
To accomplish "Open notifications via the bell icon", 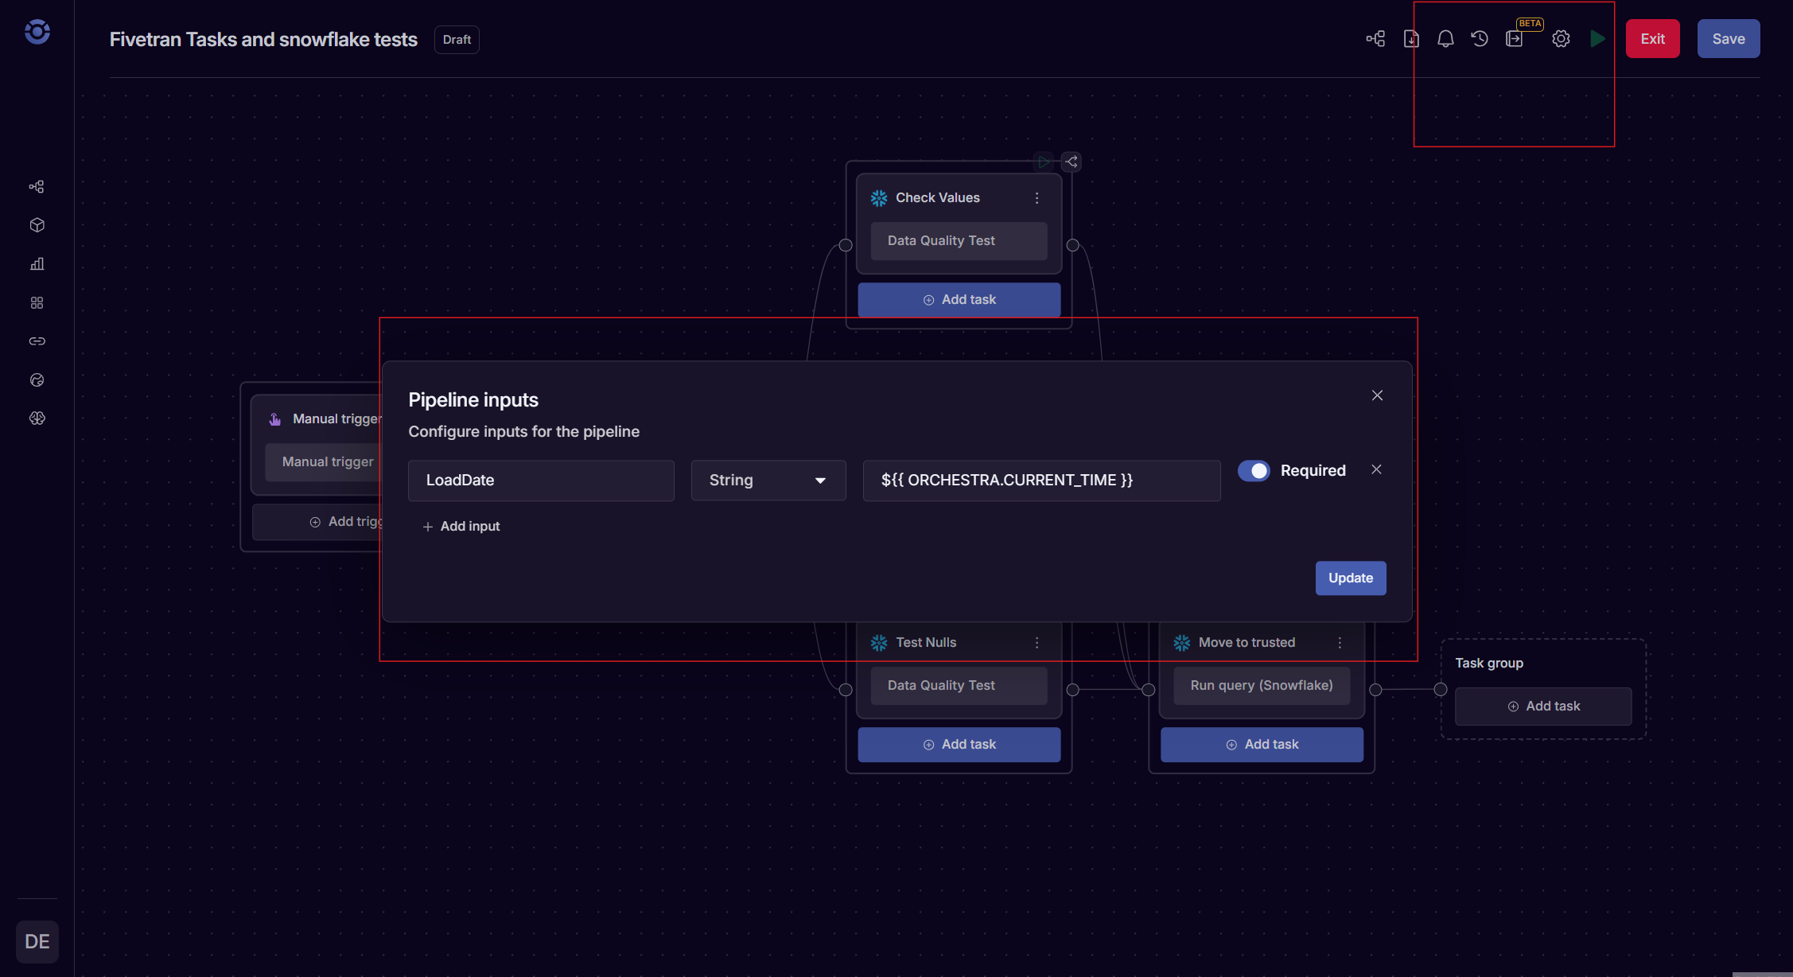I will tap(1446, 38).
